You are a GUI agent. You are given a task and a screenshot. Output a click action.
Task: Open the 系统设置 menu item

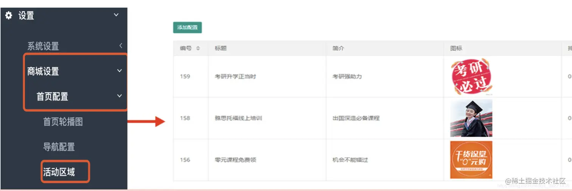(x=43, y=46)
